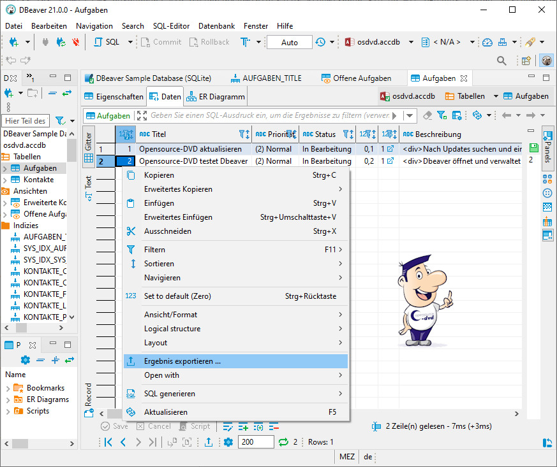Click the fetch size field showing 200
557x467 pixels.
click(x=256, y=442)
